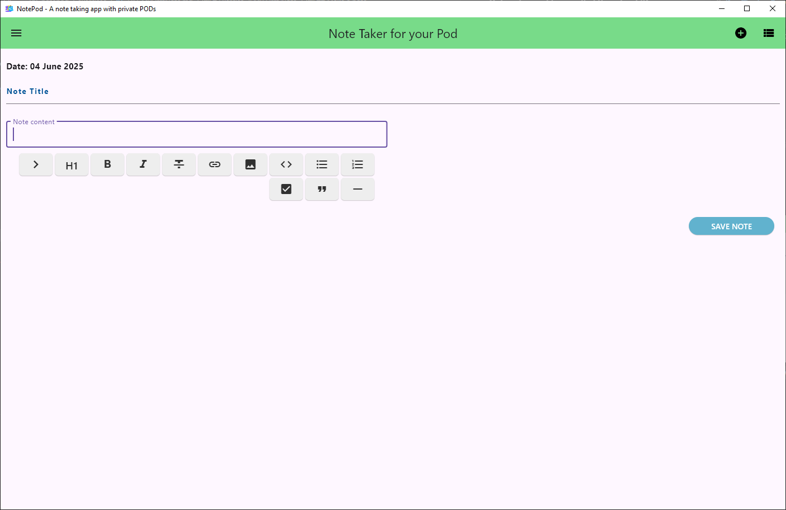Viewport: 786px width, 510px height.
Task: Insert an H1 heading
Action: click(72, 165)
